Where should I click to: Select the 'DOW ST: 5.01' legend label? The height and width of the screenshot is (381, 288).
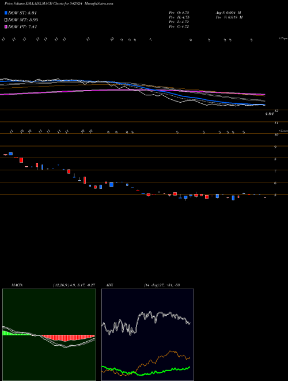22,13
